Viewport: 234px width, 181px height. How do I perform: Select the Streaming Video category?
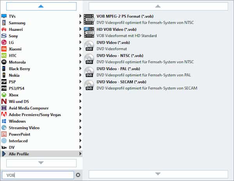pyautogui.click(x=41, y=128)
